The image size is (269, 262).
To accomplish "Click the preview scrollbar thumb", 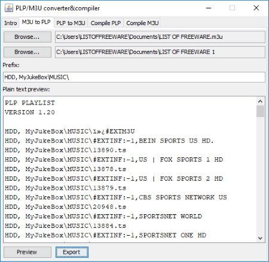I will [x=260, y=111].
